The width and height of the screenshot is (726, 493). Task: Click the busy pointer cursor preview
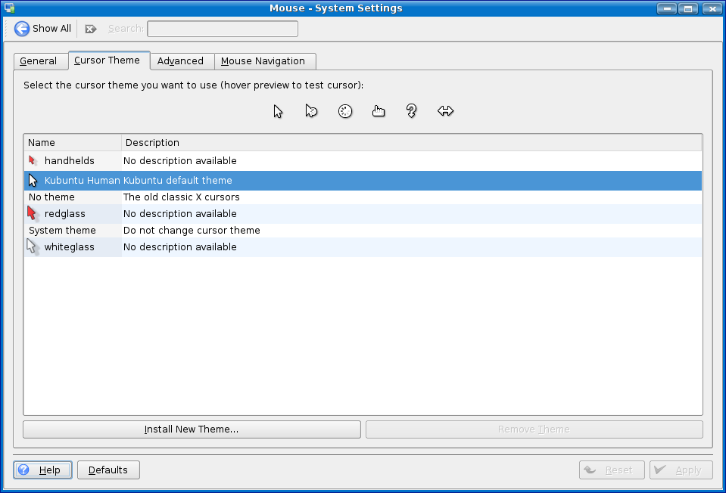coord(311,111)
